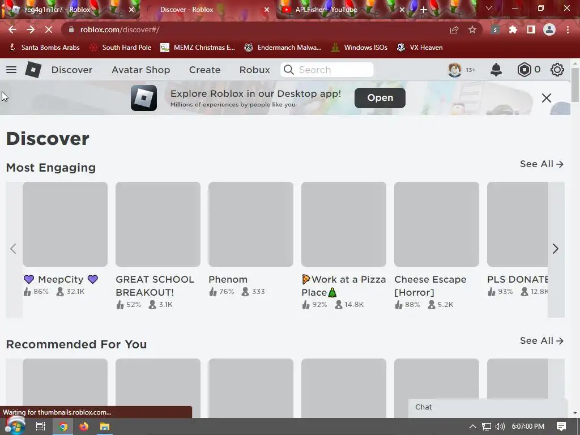Open the tab search dropdown arrow
This screenshot has height=435, width=580.
point(489,8)
